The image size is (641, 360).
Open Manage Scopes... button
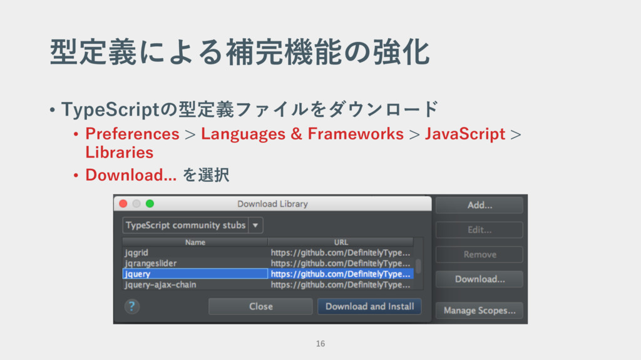tap(479, 310)
